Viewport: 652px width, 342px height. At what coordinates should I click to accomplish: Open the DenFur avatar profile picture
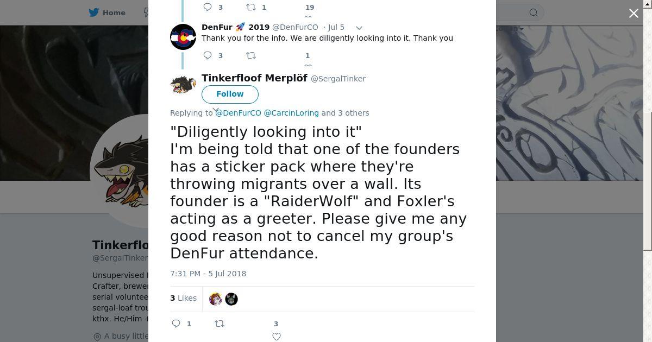click(x=183, y=37)
